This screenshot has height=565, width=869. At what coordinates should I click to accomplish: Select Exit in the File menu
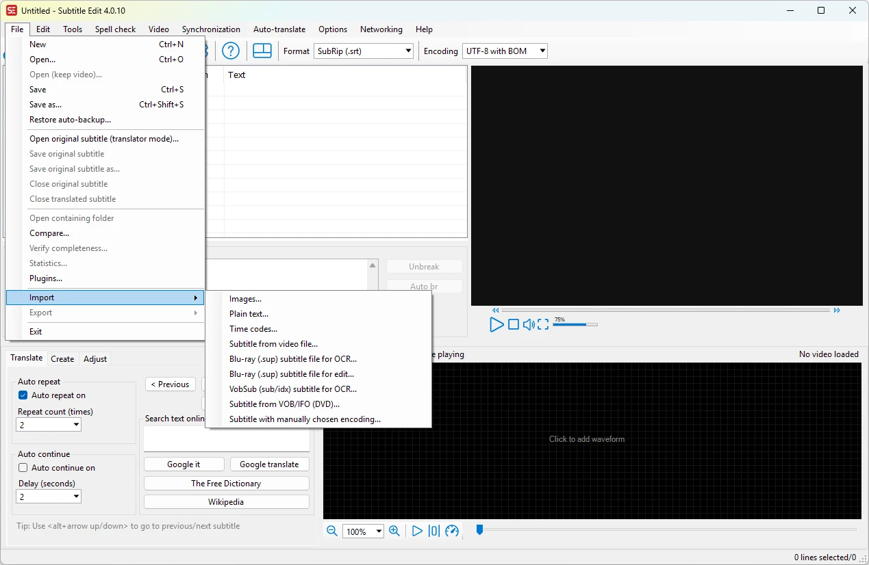[x=105, y=332]
